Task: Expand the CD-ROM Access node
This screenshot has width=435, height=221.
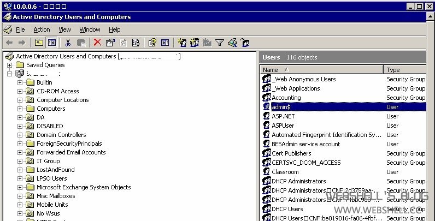Action: [x=20, y=91]
